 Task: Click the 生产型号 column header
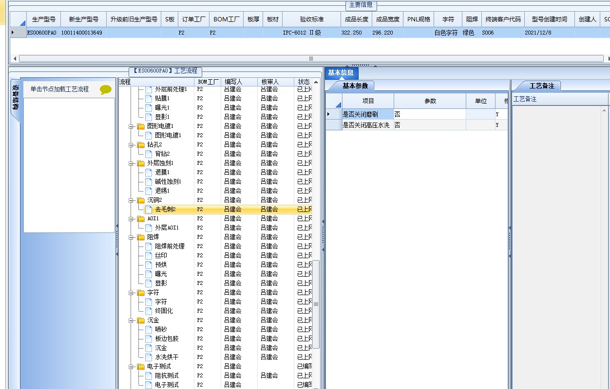[44, 19]
